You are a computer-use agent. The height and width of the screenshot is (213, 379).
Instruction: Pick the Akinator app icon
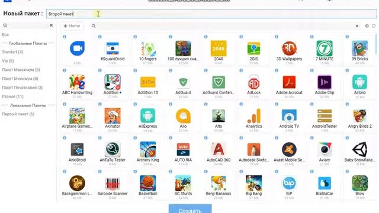click(113, 116)
